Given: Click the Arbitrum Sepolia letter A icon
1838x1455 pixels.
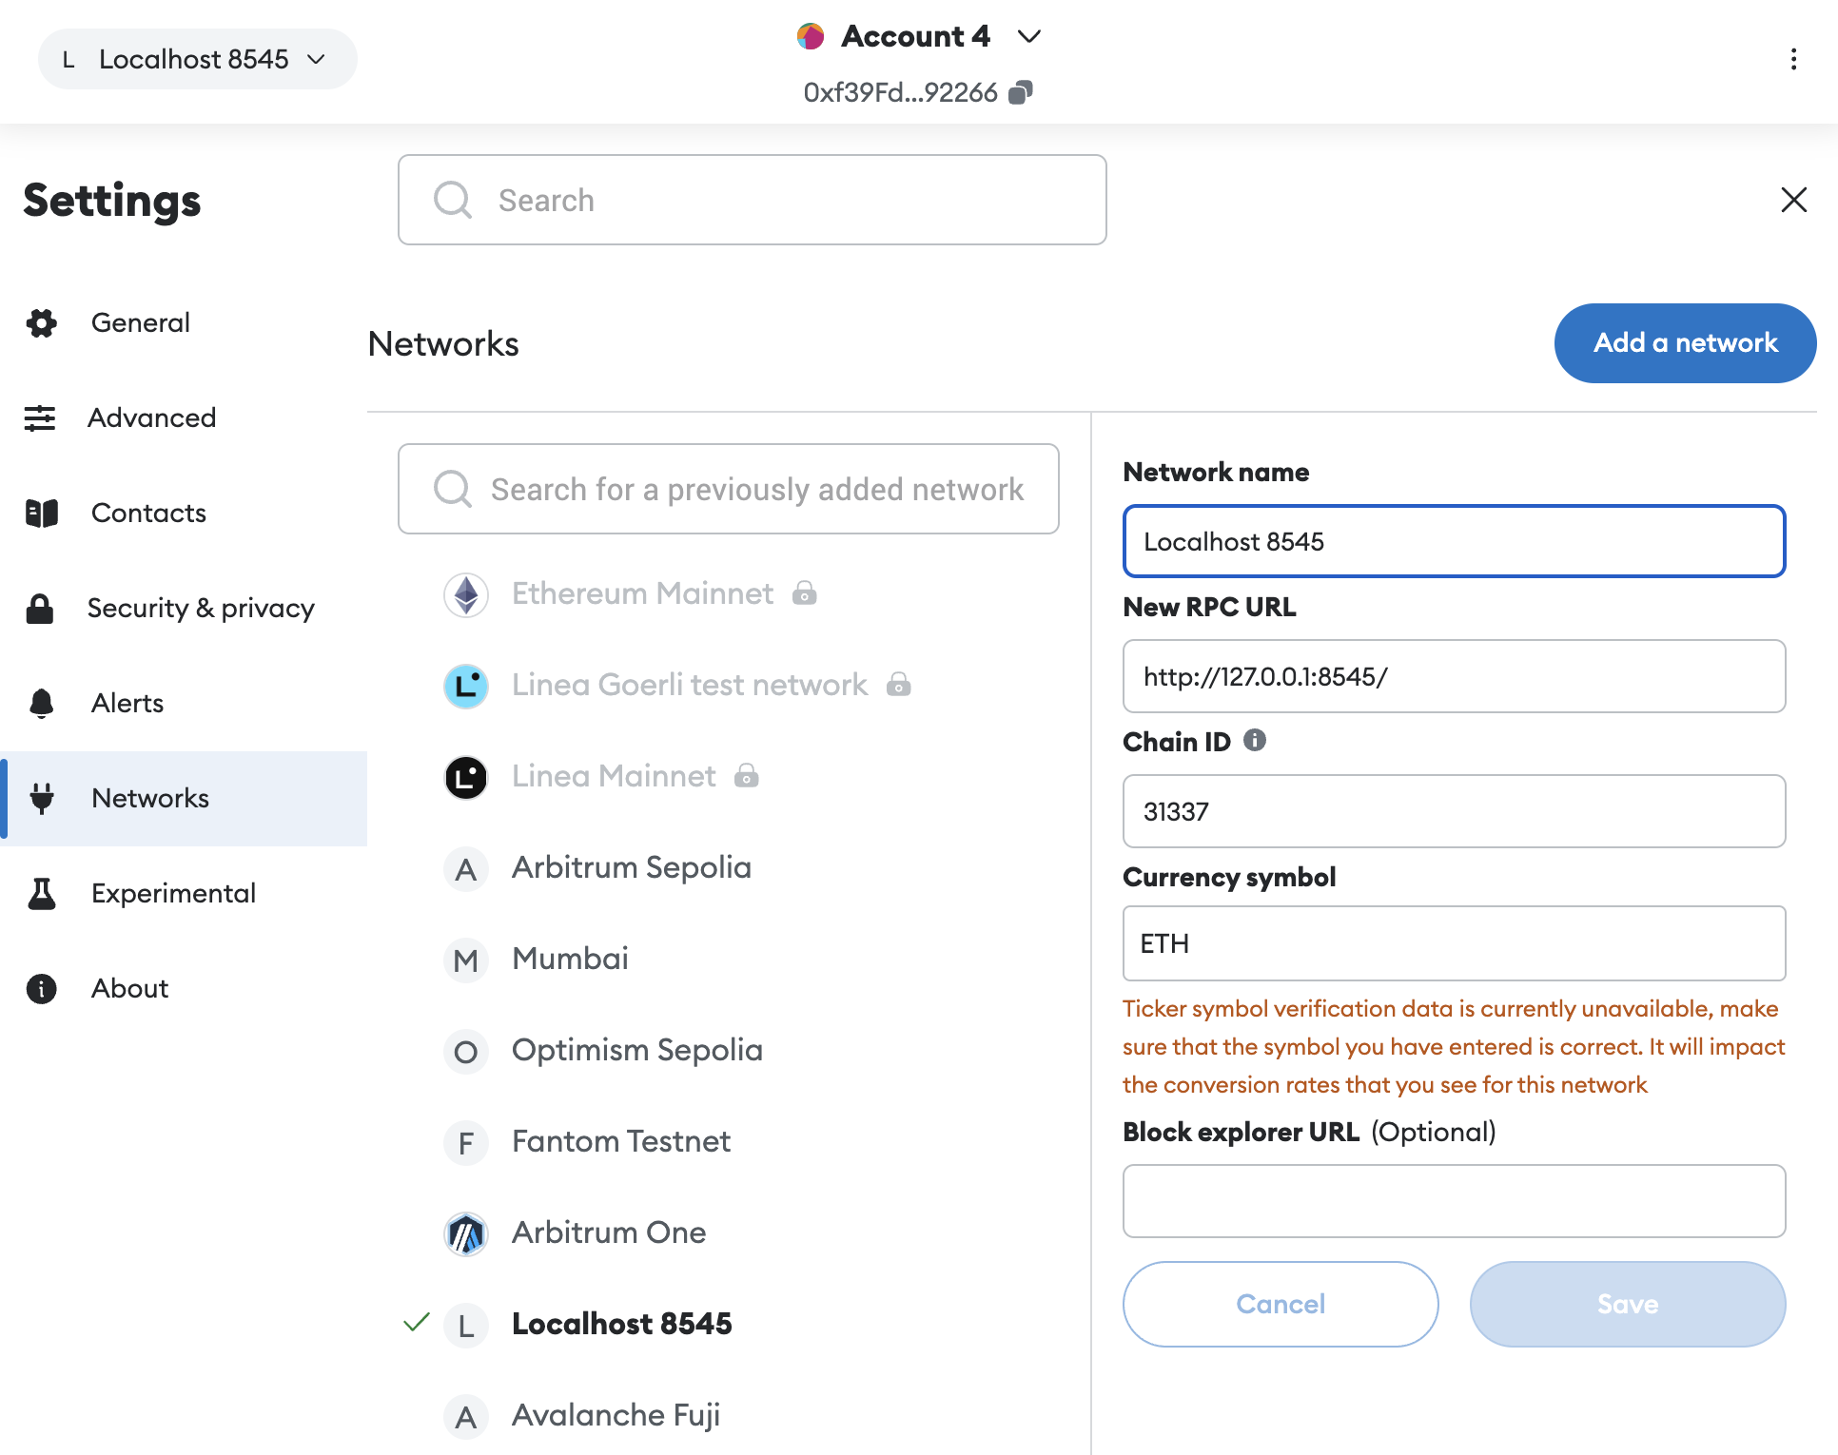Looking at the screenshot, I should coord(466,868).
